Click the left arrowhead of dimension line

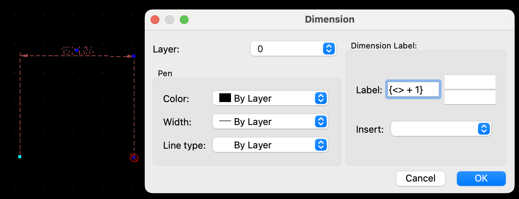tap(25, 56)
